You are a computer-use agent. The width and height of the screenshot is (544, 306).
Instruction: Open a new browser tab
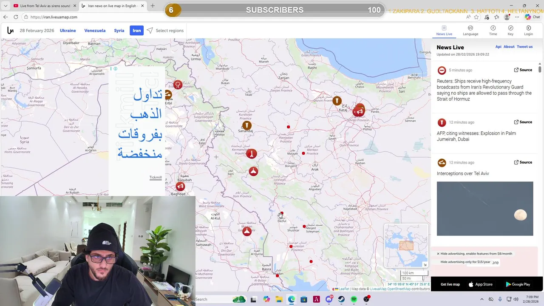153,6
